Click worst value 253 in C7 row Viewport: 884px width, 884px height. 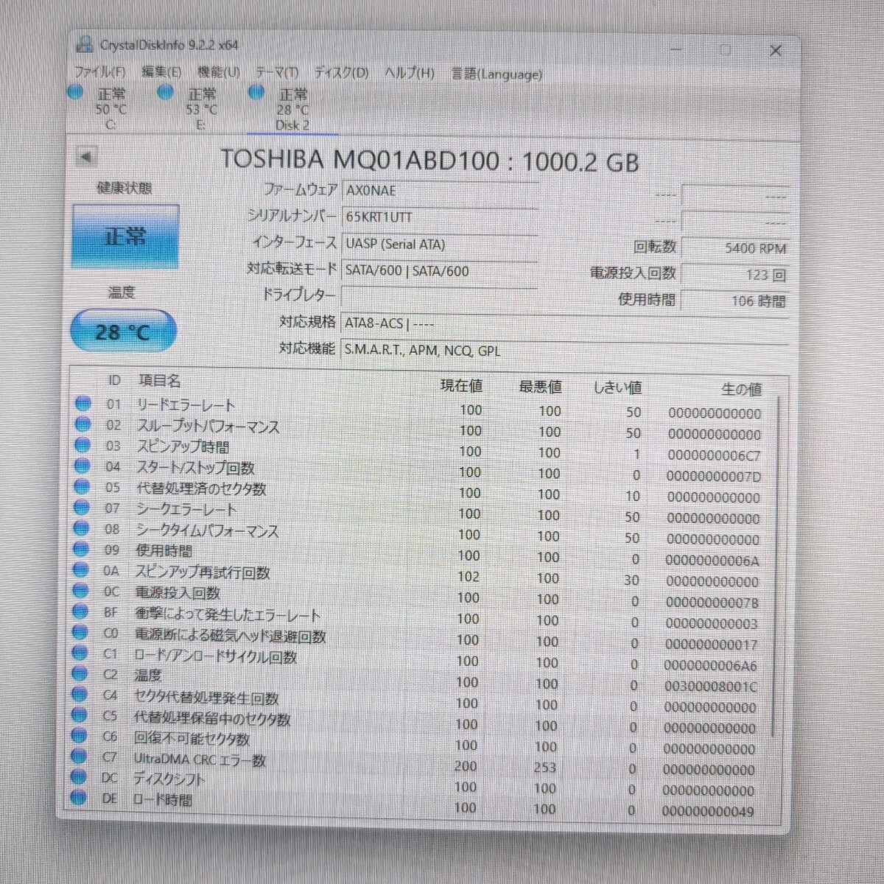pyautogui.click(x=545, y=768)
